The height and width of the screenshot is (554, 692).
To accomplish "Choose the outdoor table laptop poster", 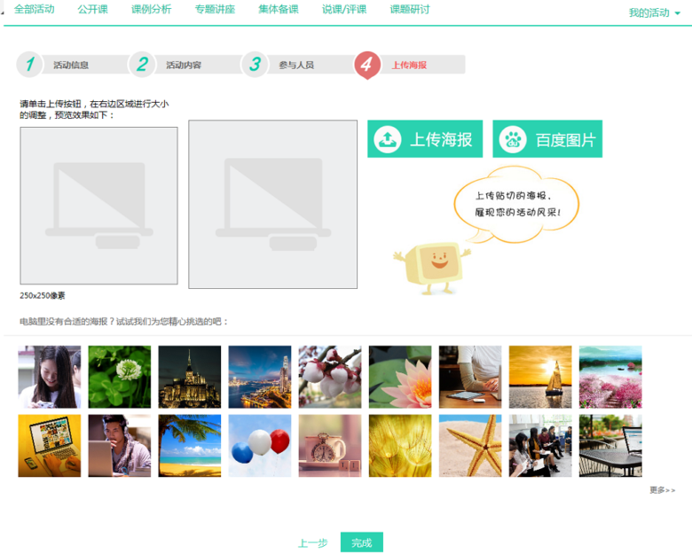I will (610, 446).
